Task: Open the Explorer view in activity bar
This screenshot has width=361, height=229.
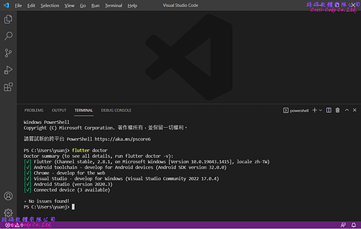Action: click(x=8, y=19)
